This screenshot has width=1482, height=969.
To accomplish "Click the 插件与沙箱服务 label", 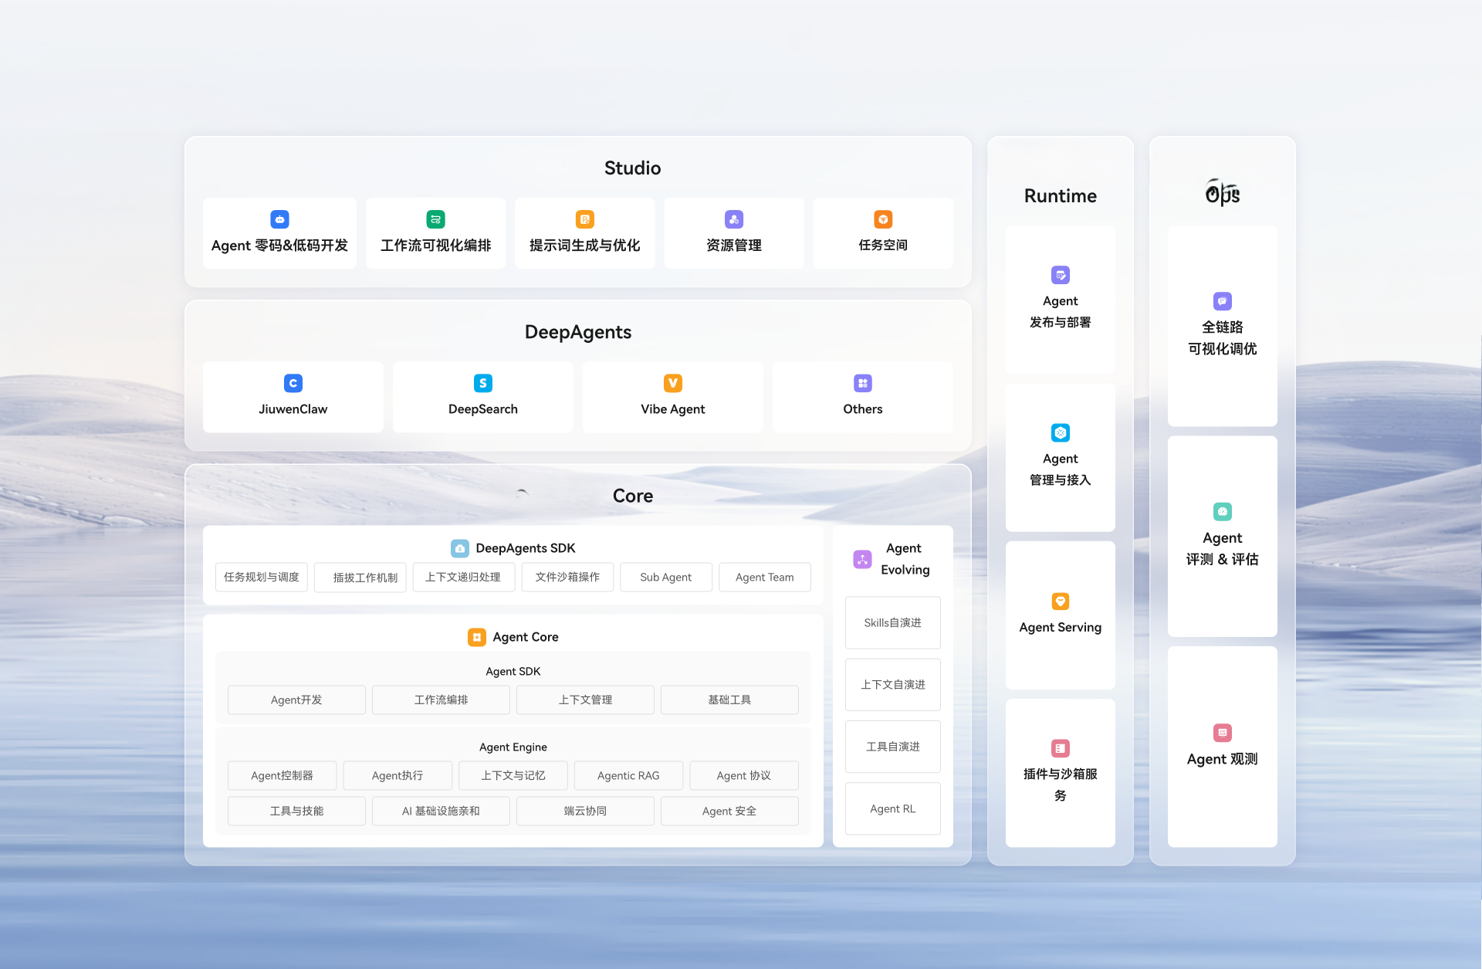I will pyautogui.click(x=1061, y=784).
